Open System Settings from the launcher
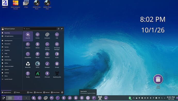The height and width of the screenshot is (101, 178). click(47, 46)
